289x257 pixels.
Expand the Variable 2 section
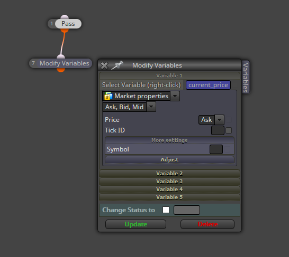click(x=169, y=173)
